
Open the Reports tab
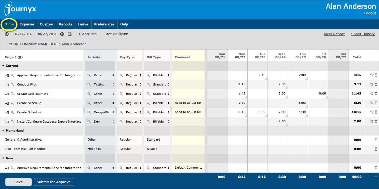[x=66, y=24]
